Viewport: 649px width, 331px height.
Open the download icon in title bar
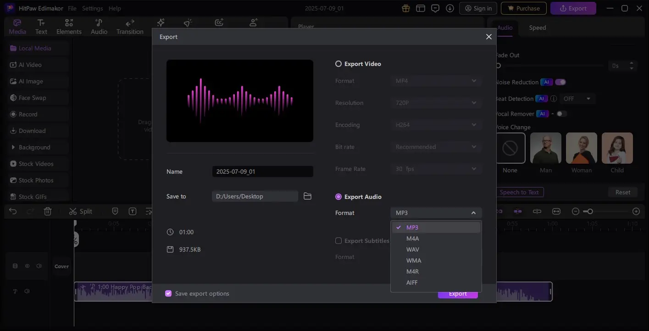click(450, 8)
